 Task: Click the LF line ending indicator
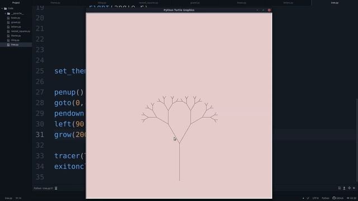(308, 198)
